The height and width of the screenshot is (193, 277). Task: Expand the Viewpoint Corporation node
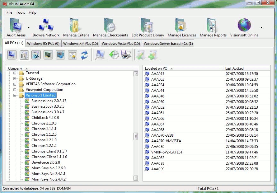pyautogui.click(x=15, y=90)
